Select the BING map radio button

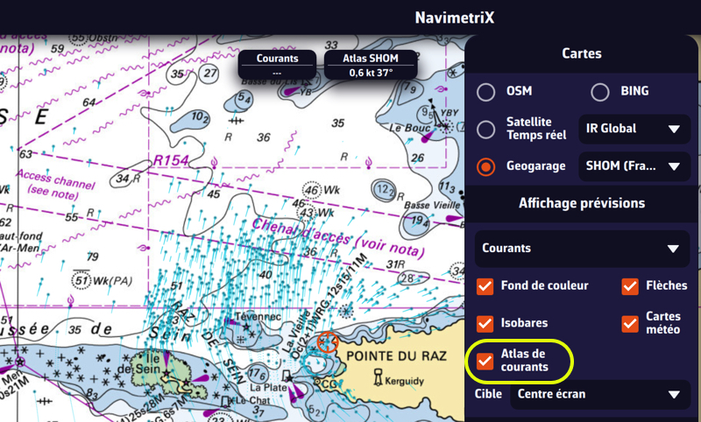coord(600,92)
